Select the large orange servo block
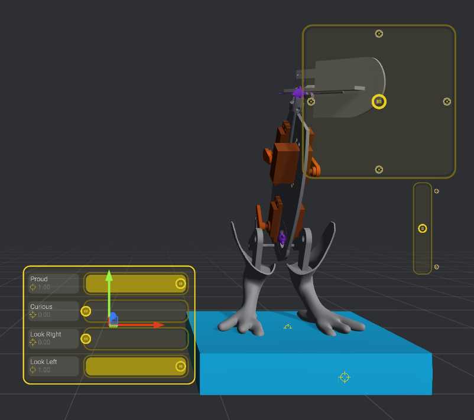The image size is (474, 420). tap(284, 163)
